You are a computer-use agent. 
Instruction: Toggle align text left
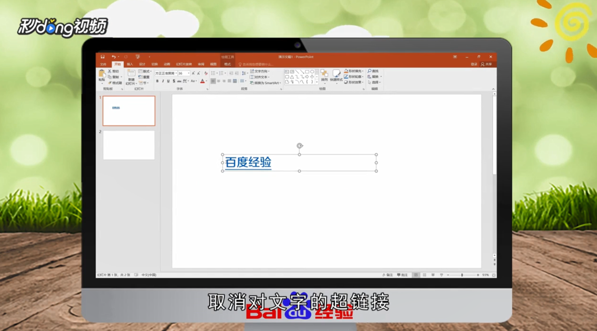[213, 81]
